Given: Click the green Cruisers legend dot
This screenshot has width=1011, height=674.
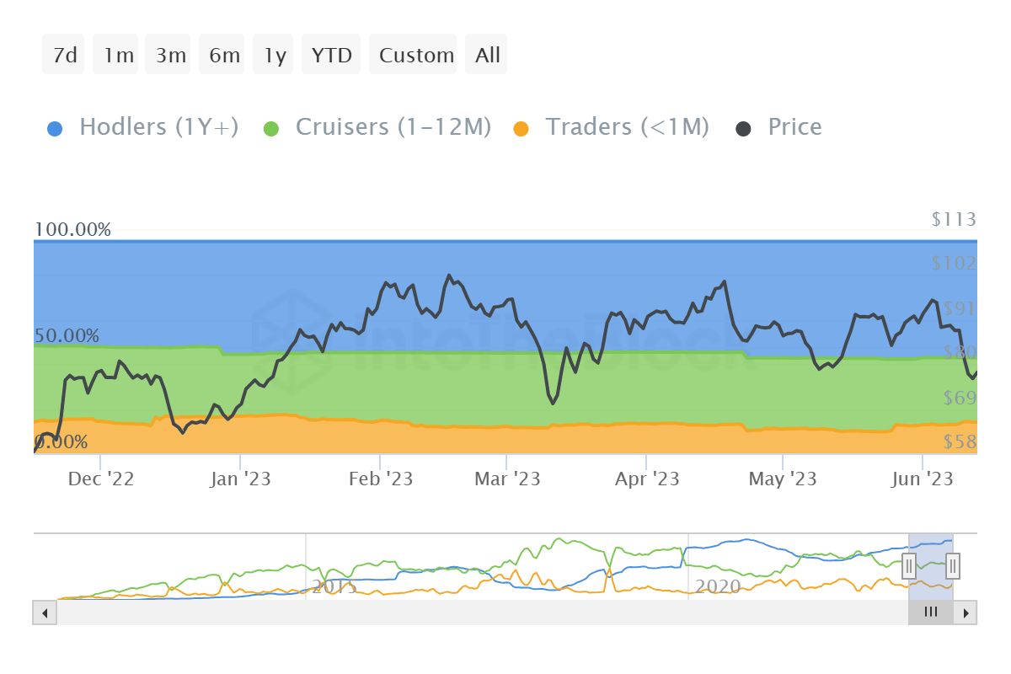Looking at the screenshot, I should pyautogui.click(x=271, y=126).
